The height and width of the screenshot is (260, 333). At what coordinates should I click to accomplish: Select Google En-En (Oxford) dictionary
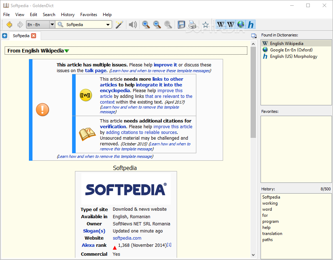click(x=296, y=50)
